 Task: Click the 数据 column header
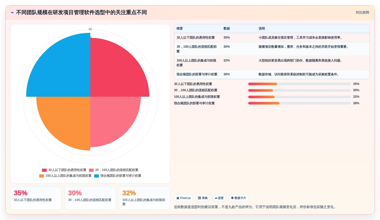click(226, 29)
